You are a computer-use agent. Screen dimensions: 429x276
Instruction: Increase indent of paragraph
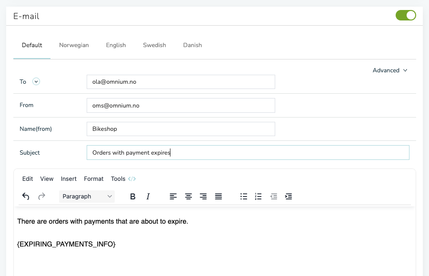tap(289, 197)
